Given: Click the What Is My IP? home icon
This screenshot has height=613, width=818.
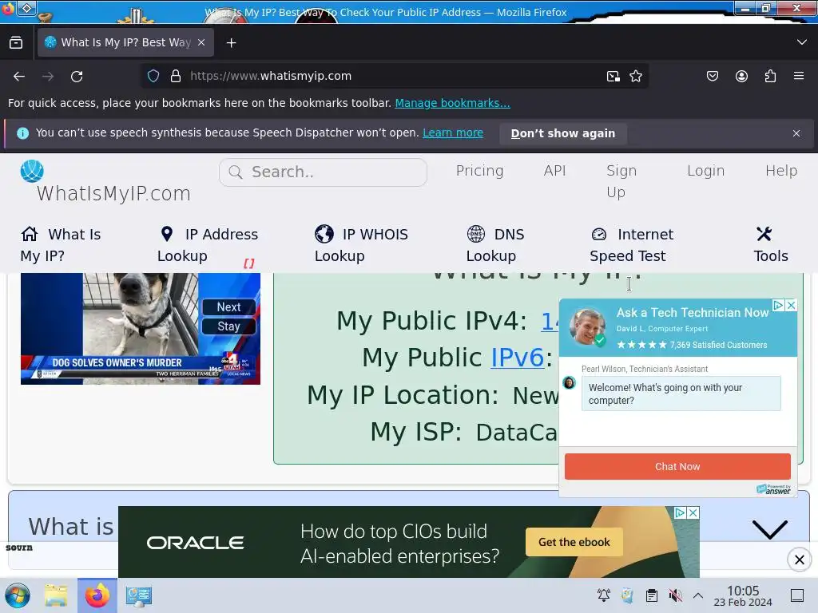Looking at the screenshot, I should (30, 234).
